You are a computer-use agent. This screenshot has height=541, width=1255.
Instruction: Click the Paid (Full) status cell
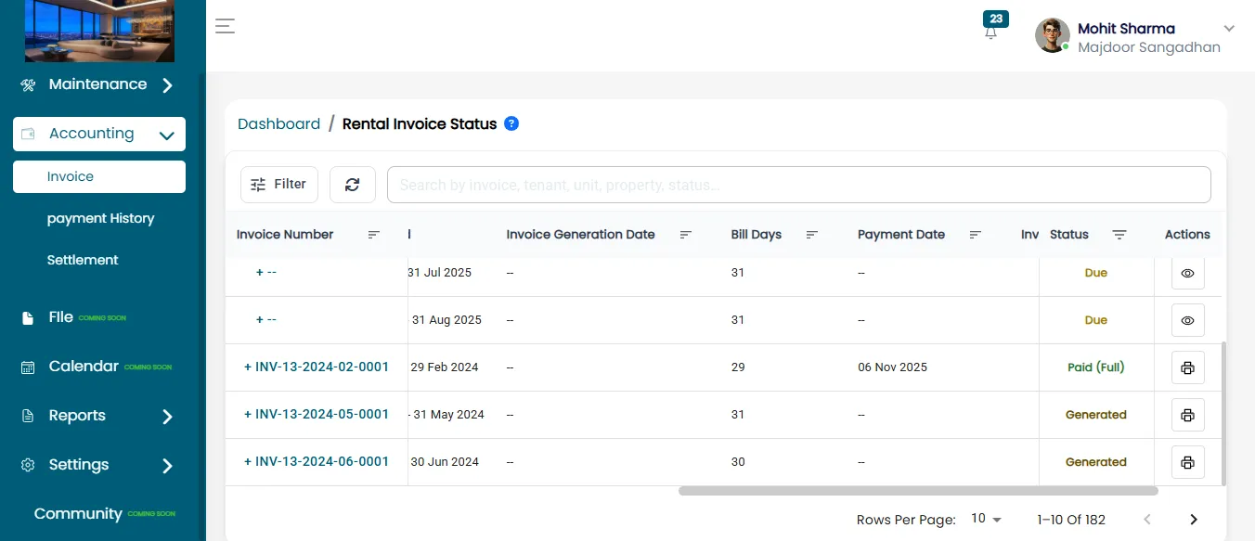(1095, 367)
